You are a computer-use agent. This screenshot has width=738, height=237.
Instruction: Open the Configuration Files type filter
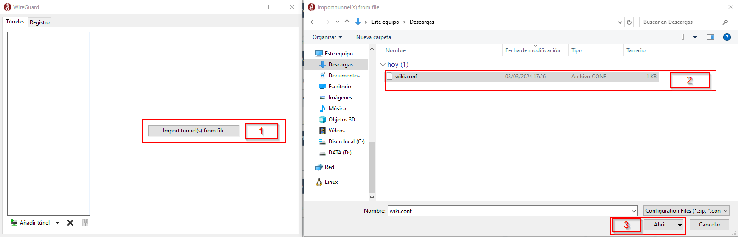[x=686, y=211]
